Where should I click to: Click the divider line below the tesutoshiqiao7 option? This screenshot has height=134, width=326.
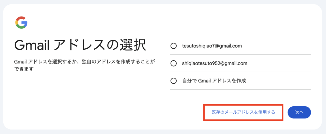240,55
